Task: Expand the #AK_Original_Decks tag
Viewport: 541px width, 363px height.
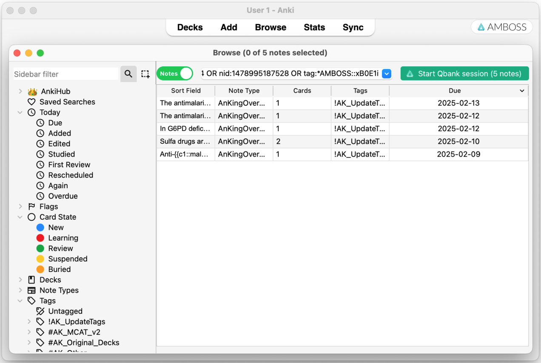Action: (29, 343)
